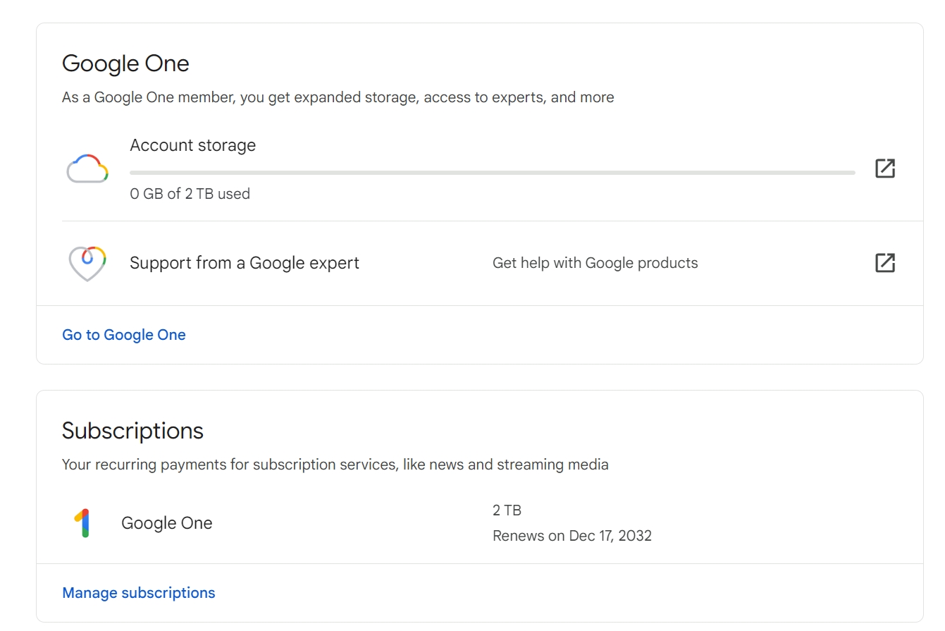The width and height of the screenshot is (945, 631).
Task: Select the Google One subscription name
Action: pos(166,523)
